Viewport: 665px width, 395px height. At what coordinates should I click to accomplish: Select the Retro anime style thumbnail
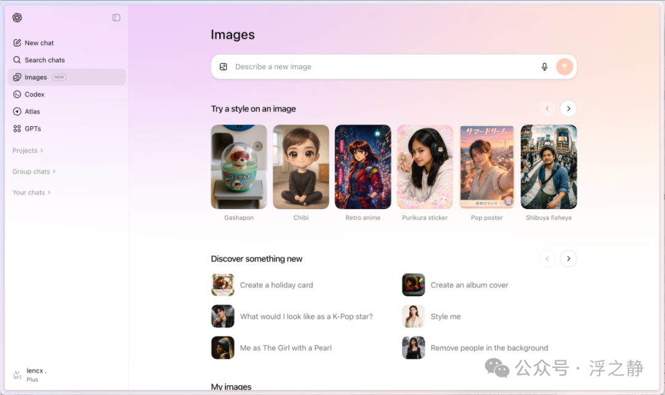(363, 167)
